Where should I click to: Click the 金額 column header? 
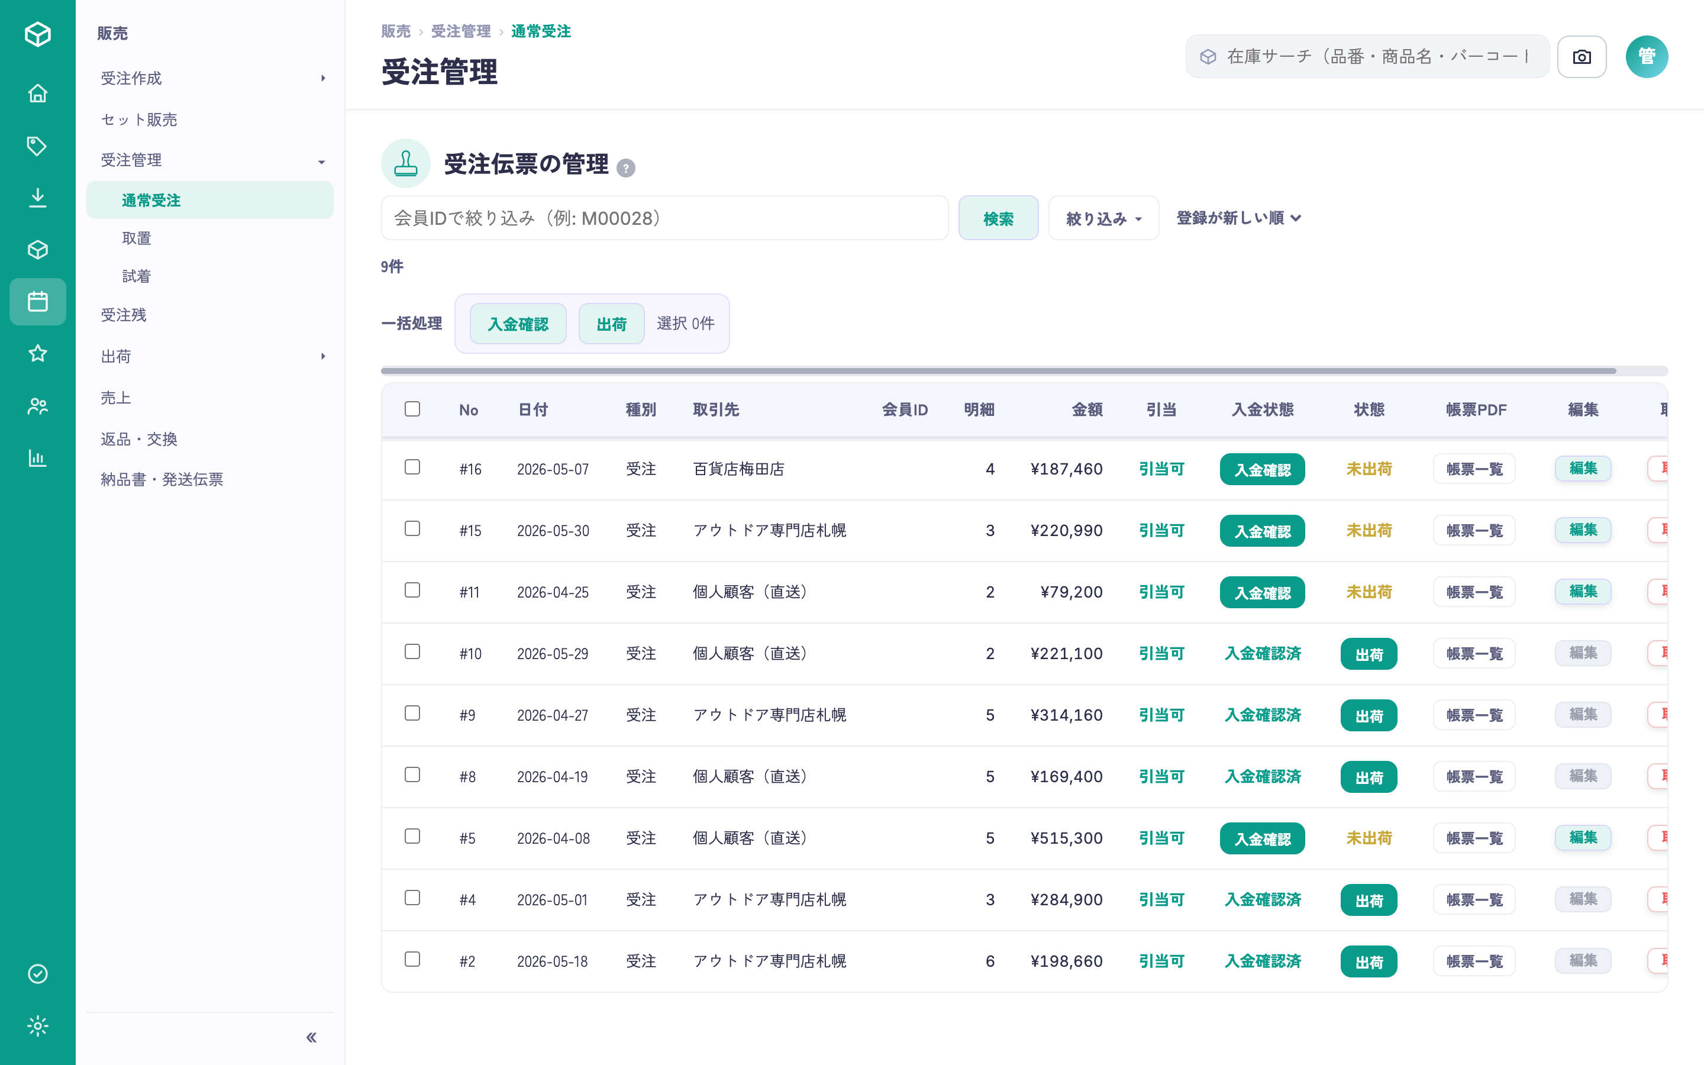1087,410
